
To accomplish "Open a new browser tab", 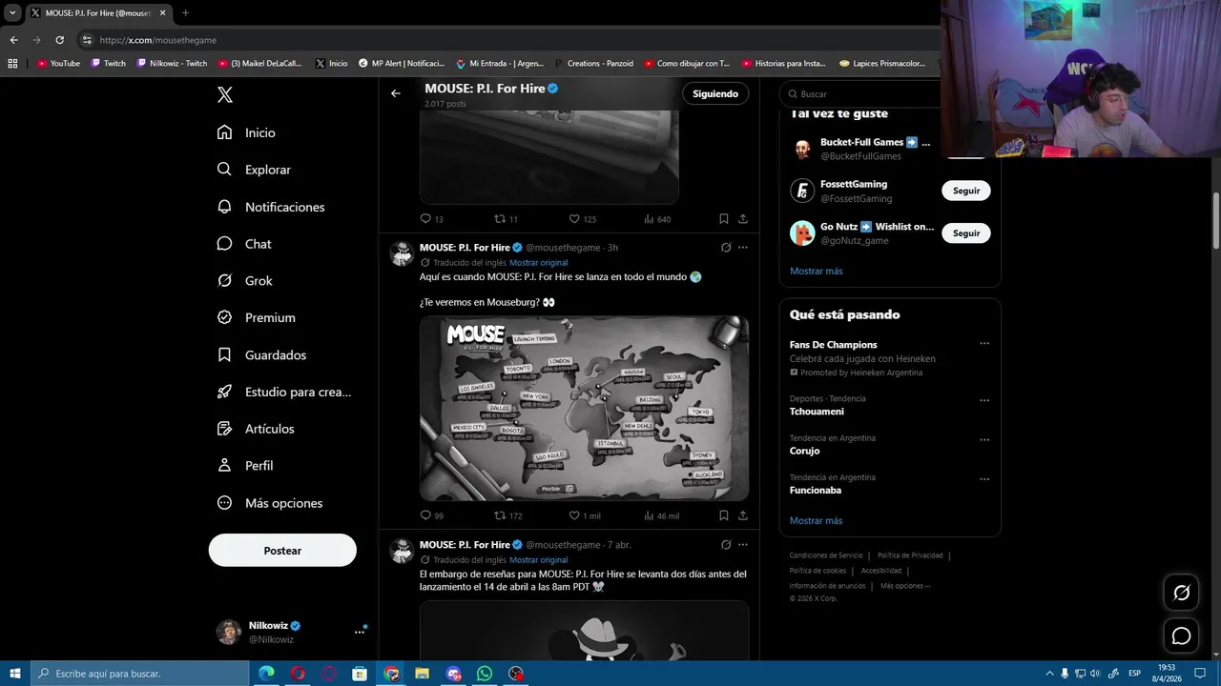I will coord(185,13).
